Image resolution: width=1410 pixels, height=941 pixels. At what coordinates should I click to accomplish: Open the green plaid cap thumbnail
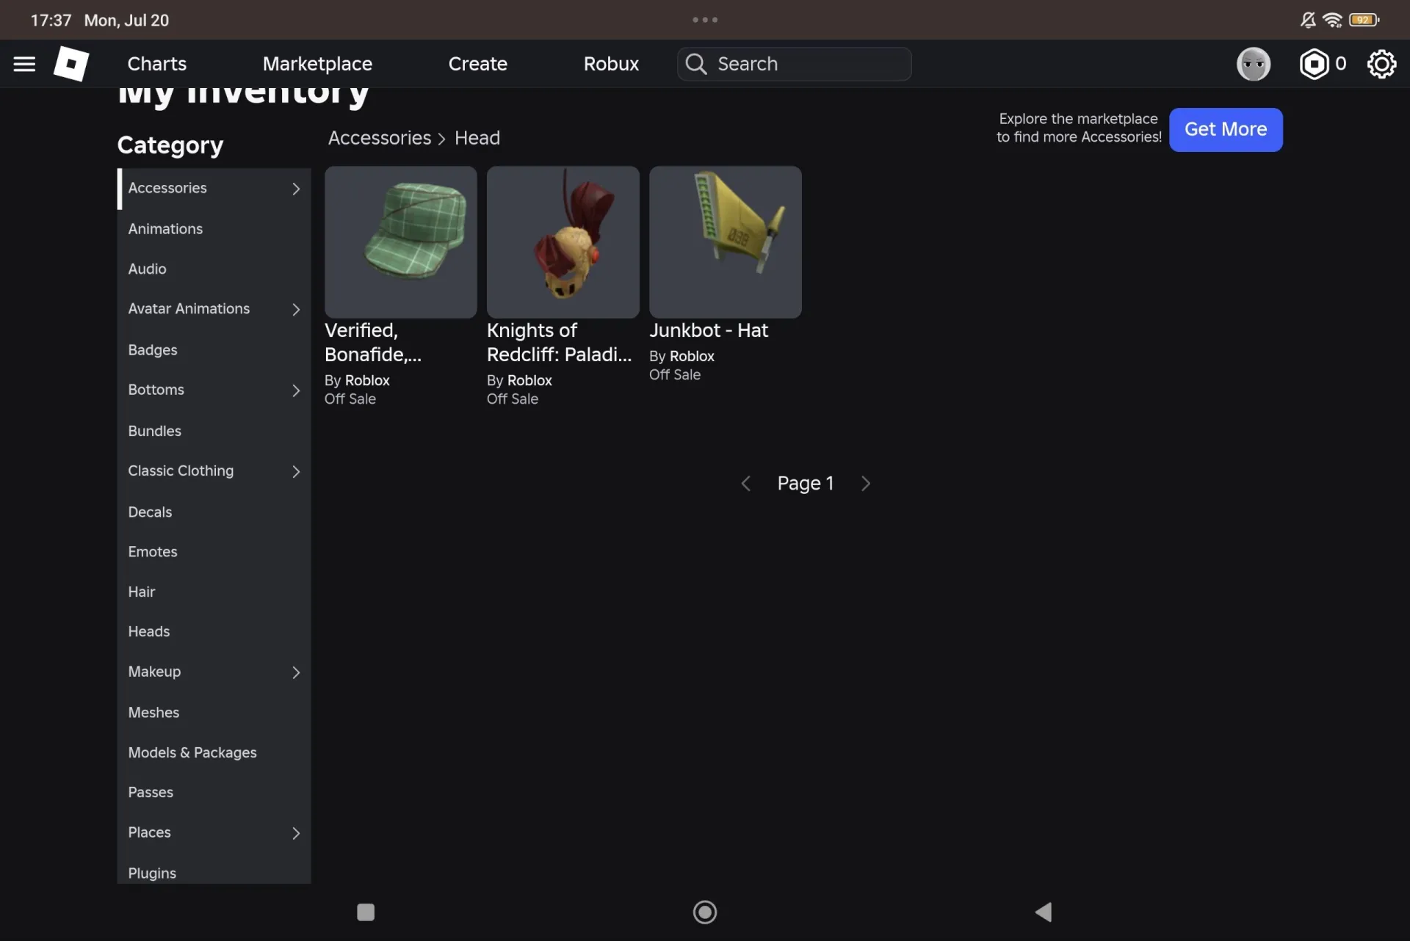coord(400,241)
